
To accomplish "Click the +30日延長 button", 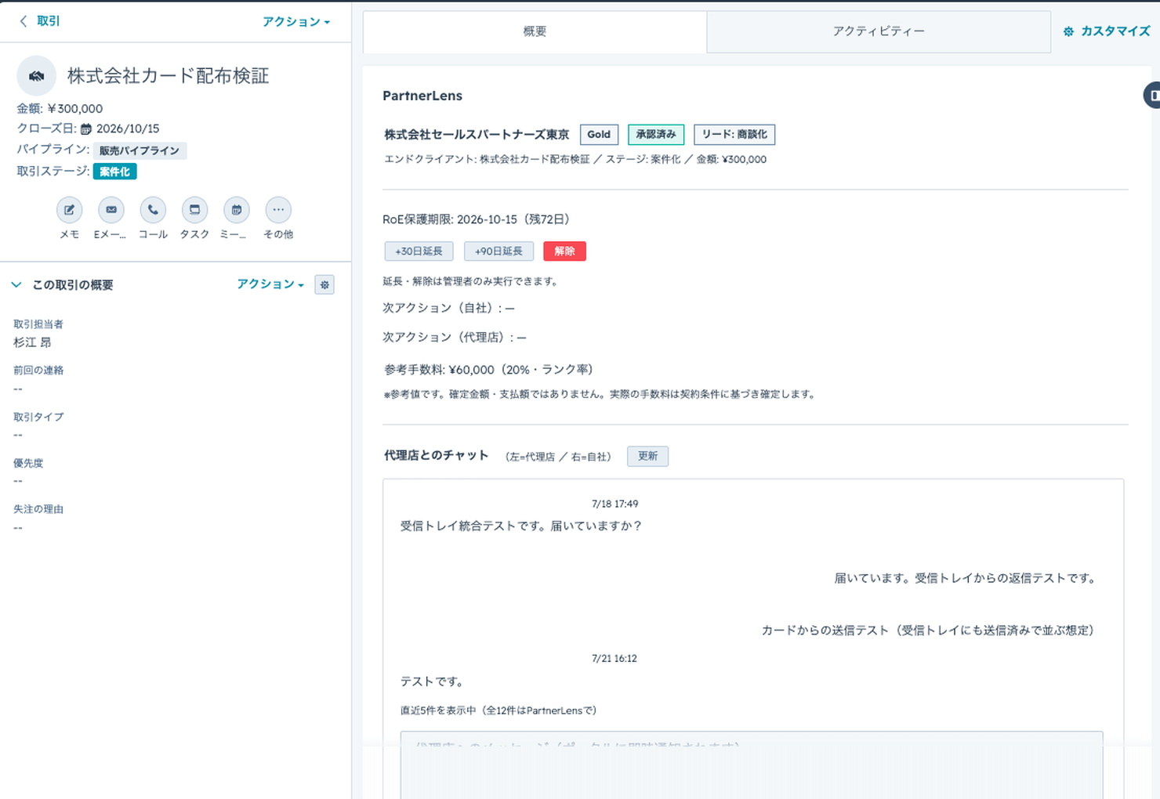I will point(419,251).
